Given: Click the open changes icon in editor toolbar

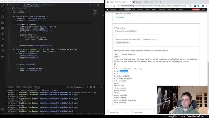Looking at the screenshot, I should pos(91,5).
